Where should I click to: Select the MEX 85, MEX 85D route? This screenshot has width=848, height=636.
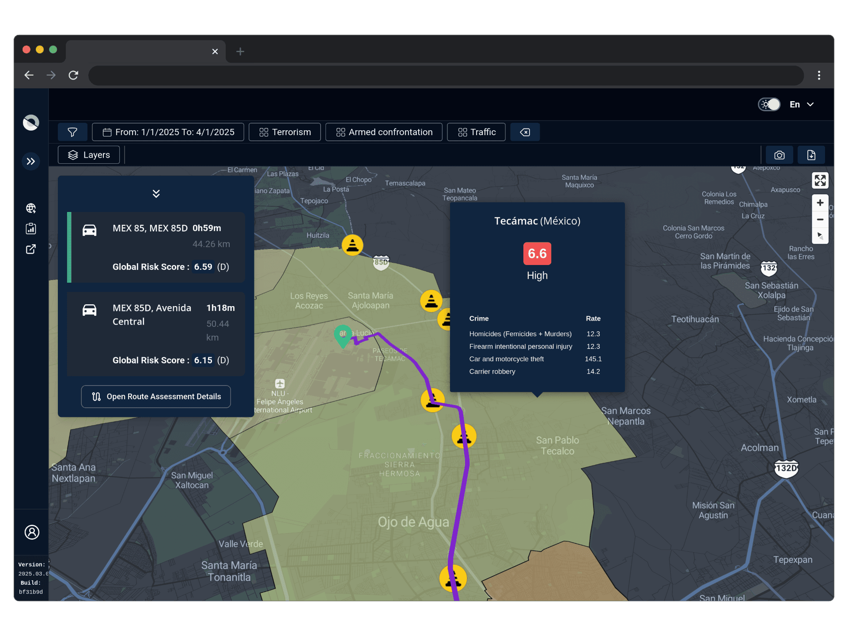click(157, 247)
